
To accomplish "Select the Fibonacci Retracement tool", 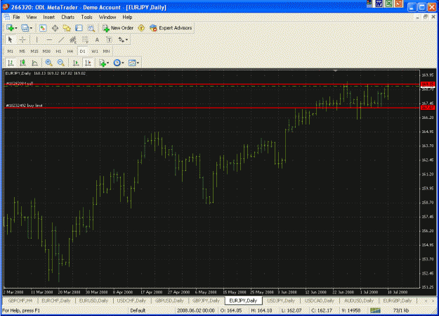I will click(85, 39).
